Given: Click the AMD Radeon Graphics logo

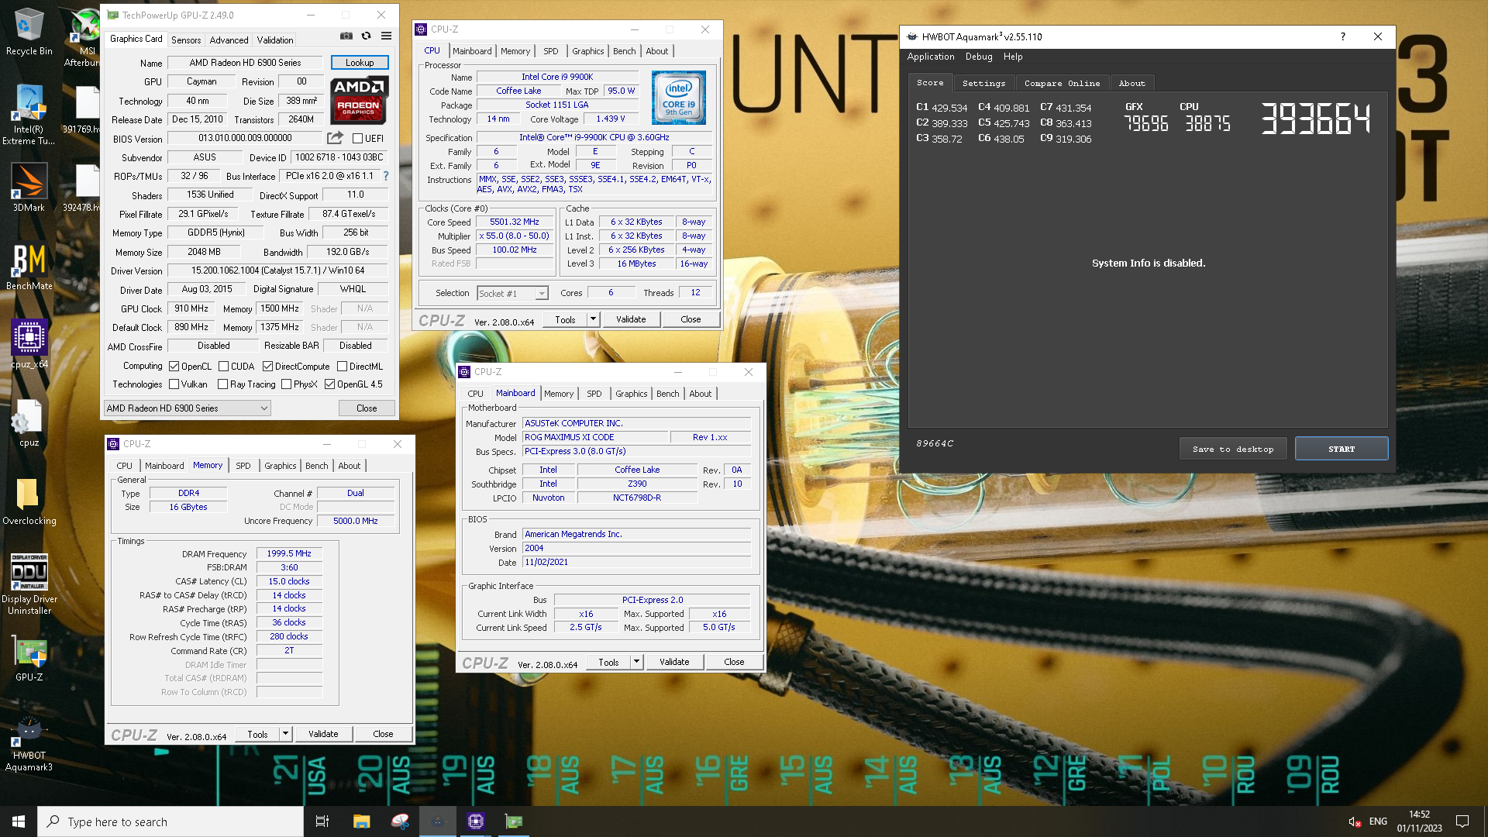Looking at the screenshot, I should 359,100.
